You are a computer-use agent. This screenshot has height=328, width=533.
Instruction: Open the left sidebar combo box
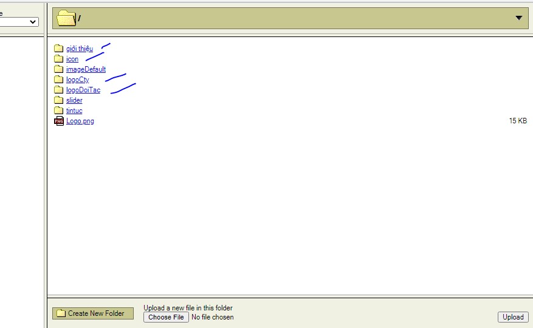(x=19, y=22)
